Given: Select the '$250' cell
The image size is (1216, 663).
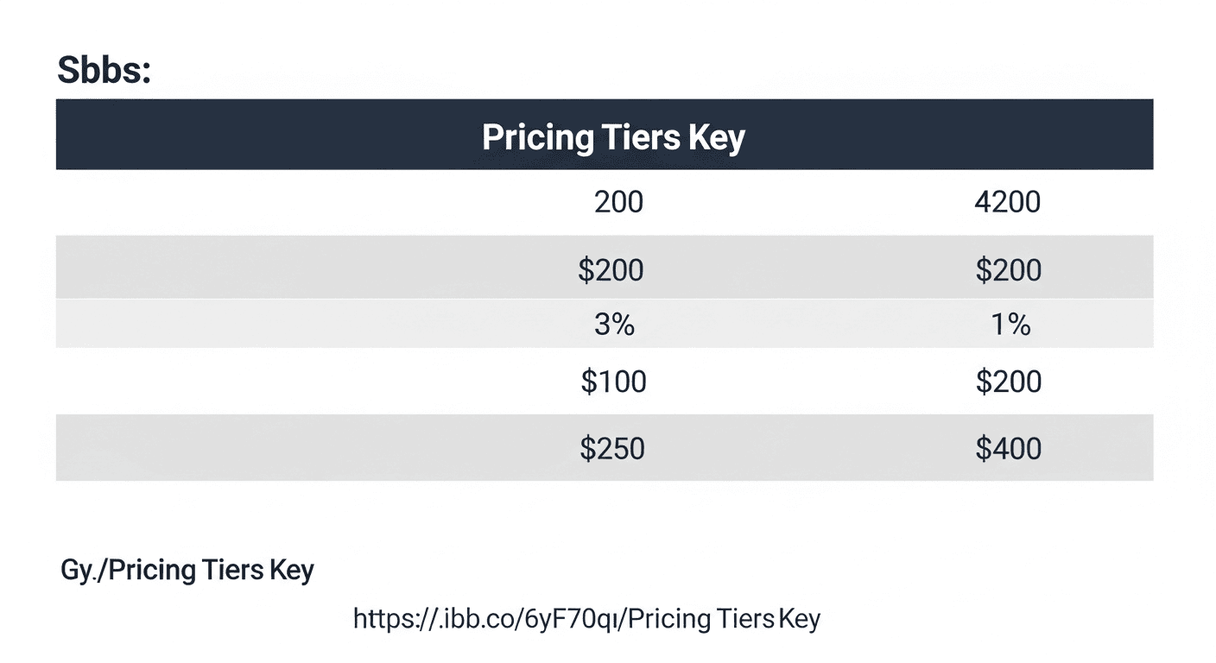Looking at the screenshot, I should [612, 448].
